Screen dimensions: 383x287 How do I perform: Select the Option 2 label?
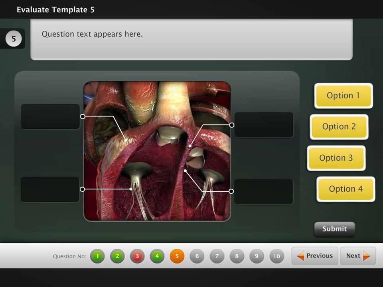(x=339, y=127)
